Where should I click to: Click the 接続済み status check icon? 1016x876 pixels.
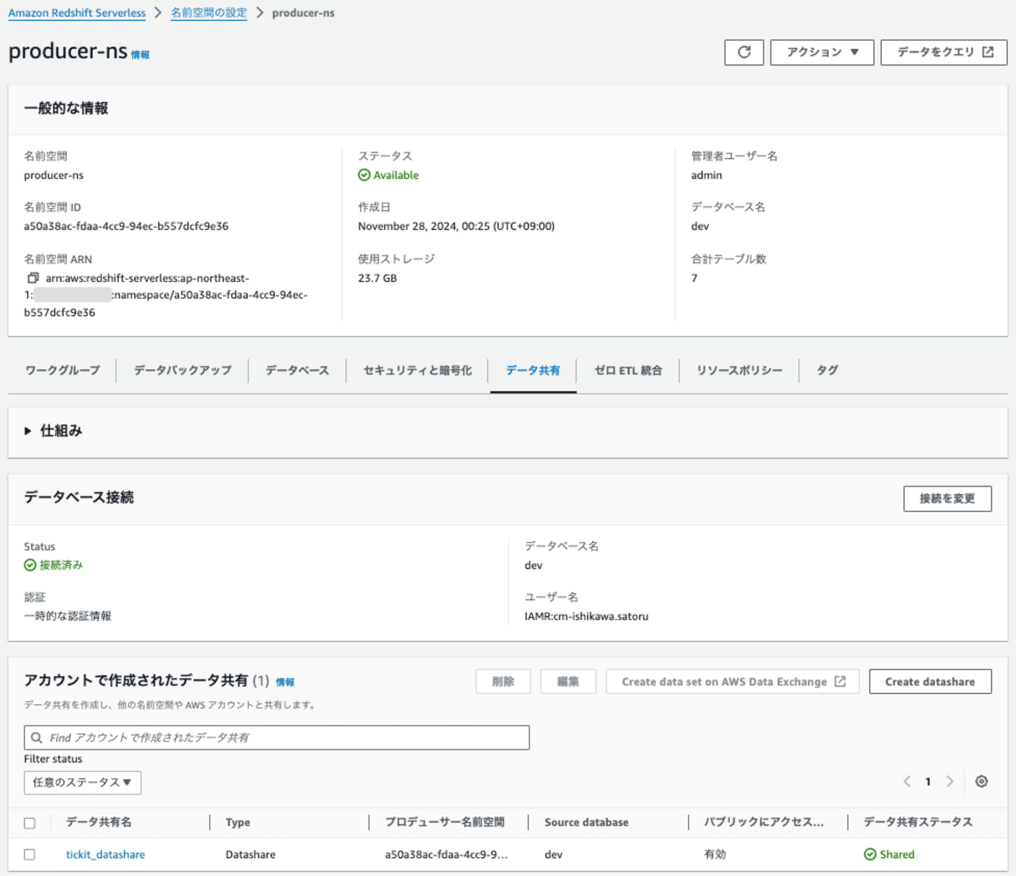(30, 565)
